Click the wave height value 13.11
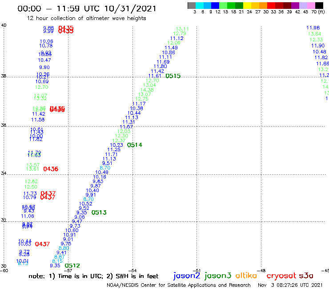 click(182, 29)
